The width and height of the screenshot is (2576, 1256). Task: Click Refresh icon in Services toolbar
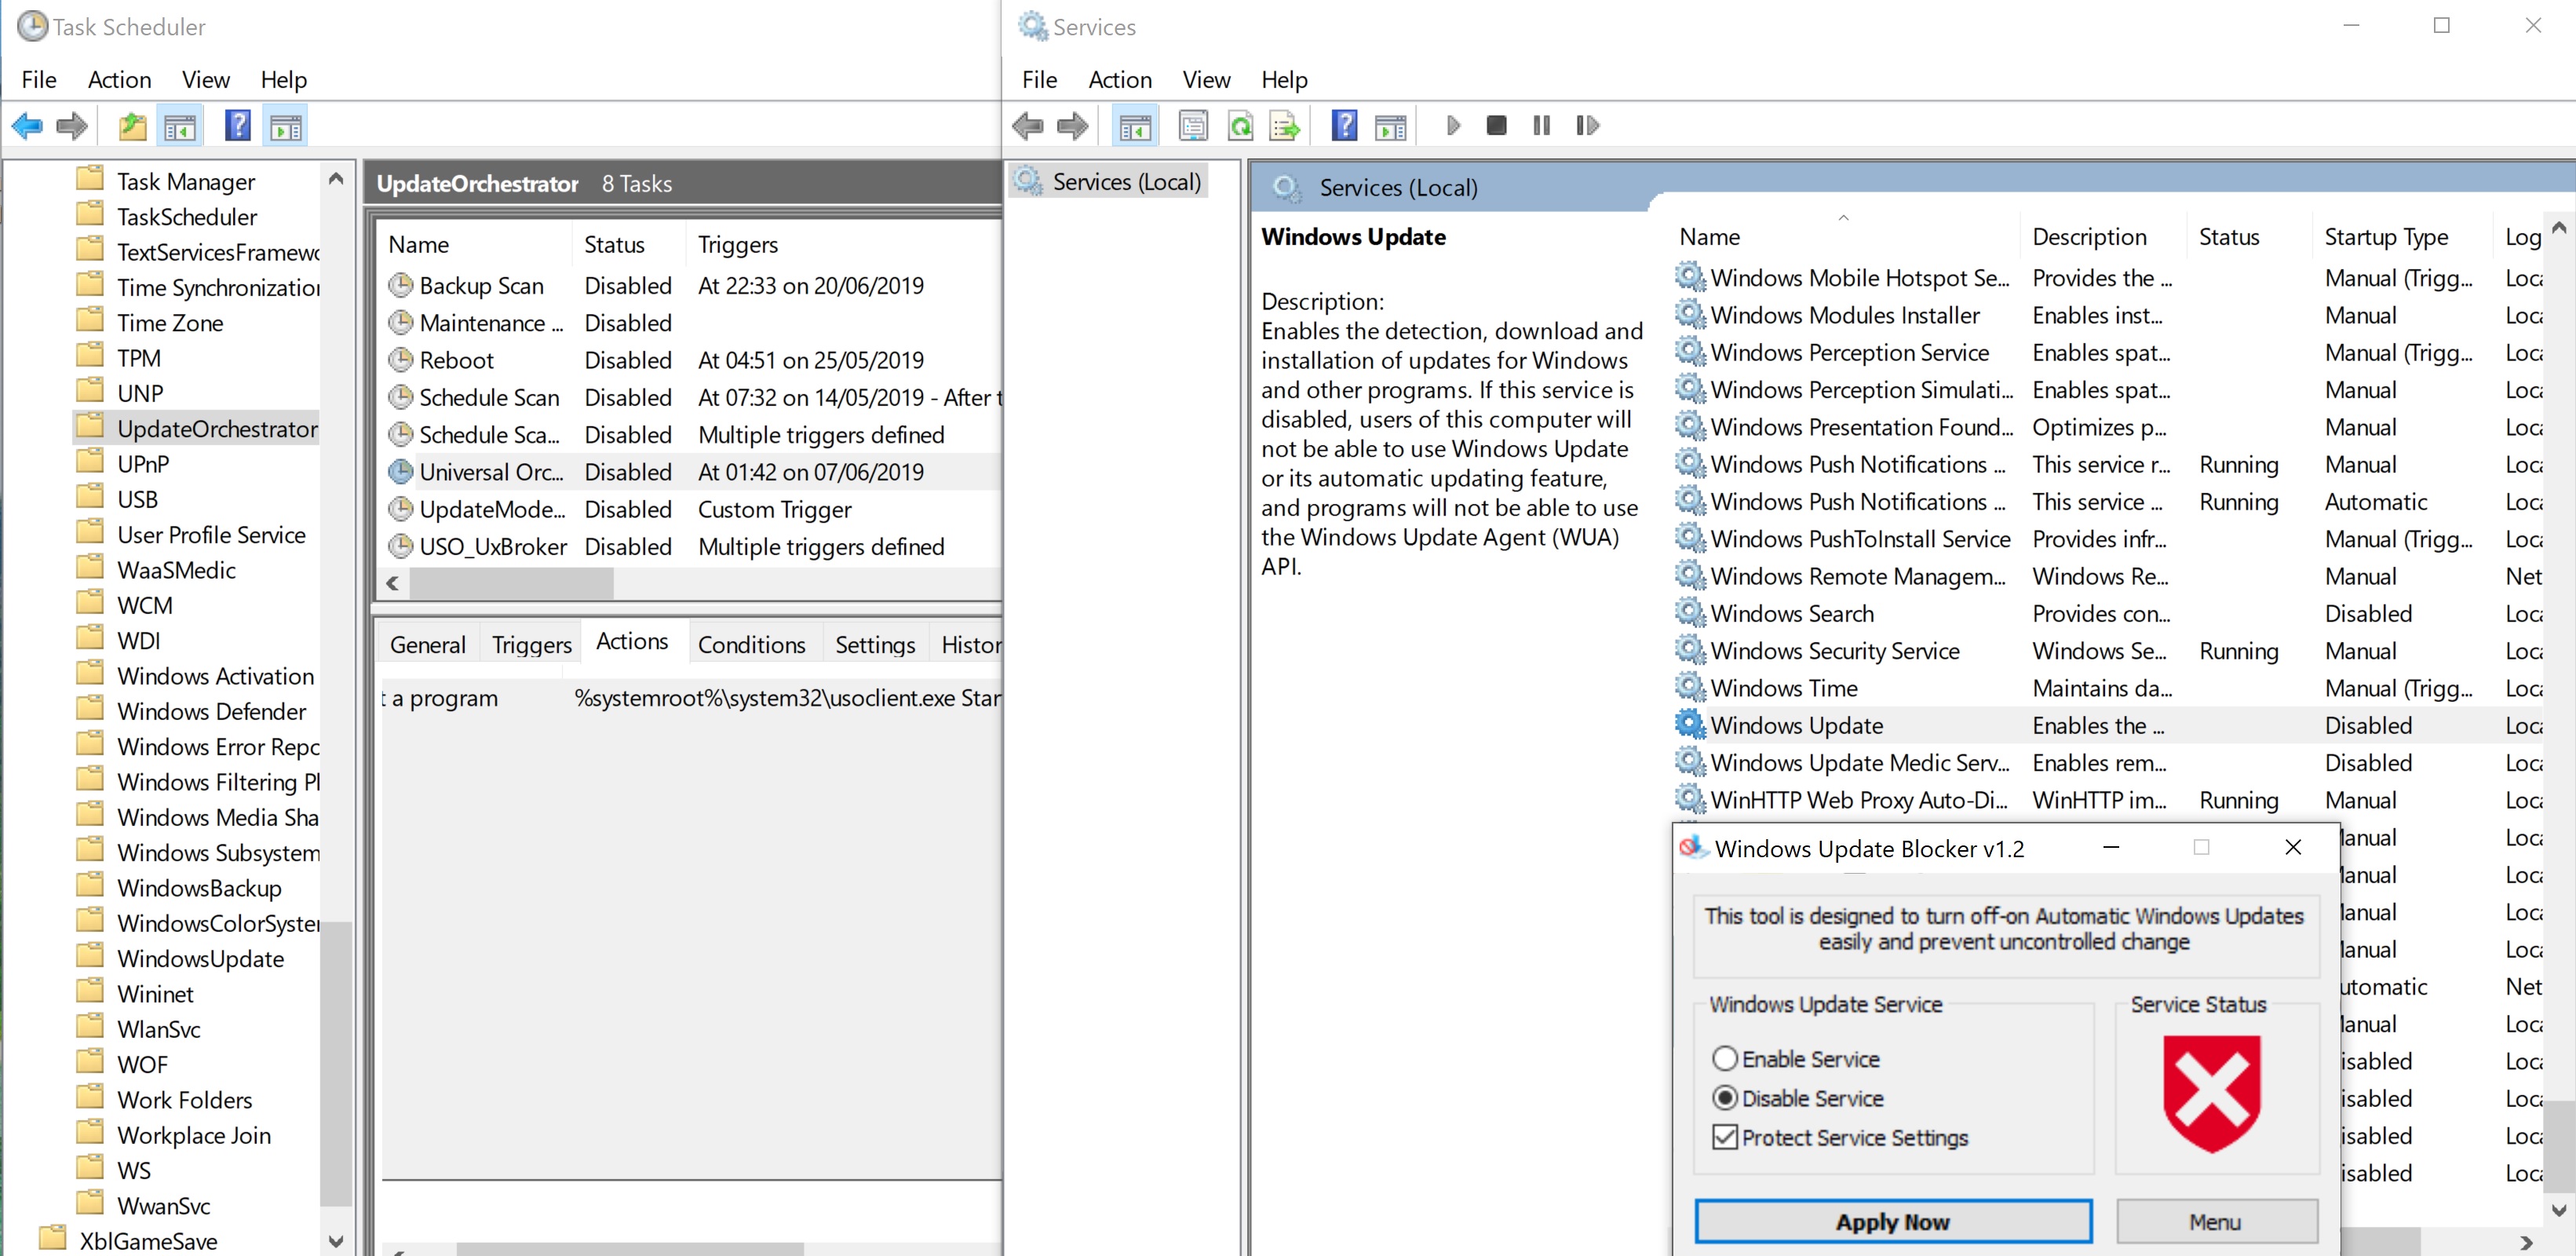1240,126
